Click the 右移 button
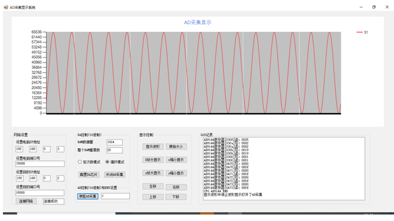Viewport: 394px width, 221px height. pyautogui.click(x=176, y=187)
